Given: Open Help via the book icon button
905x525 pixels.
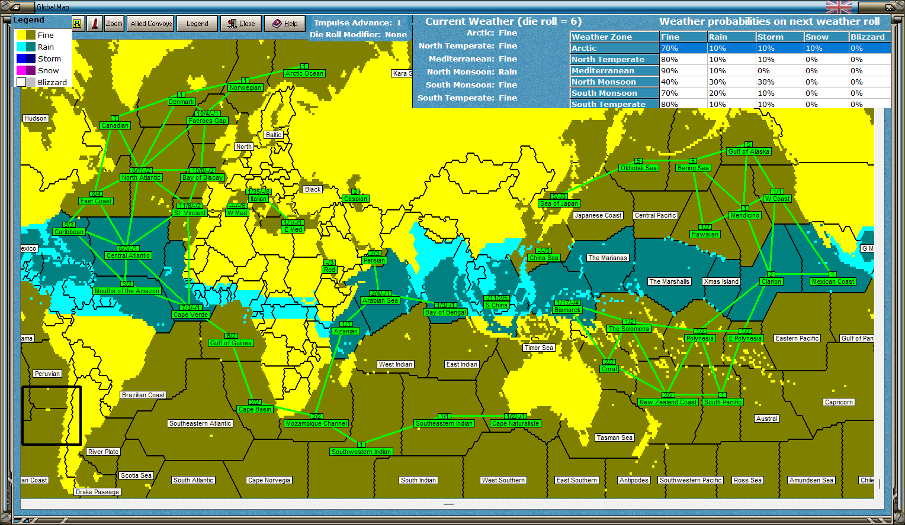Looking at the screenshot, I should coord(284,24).
